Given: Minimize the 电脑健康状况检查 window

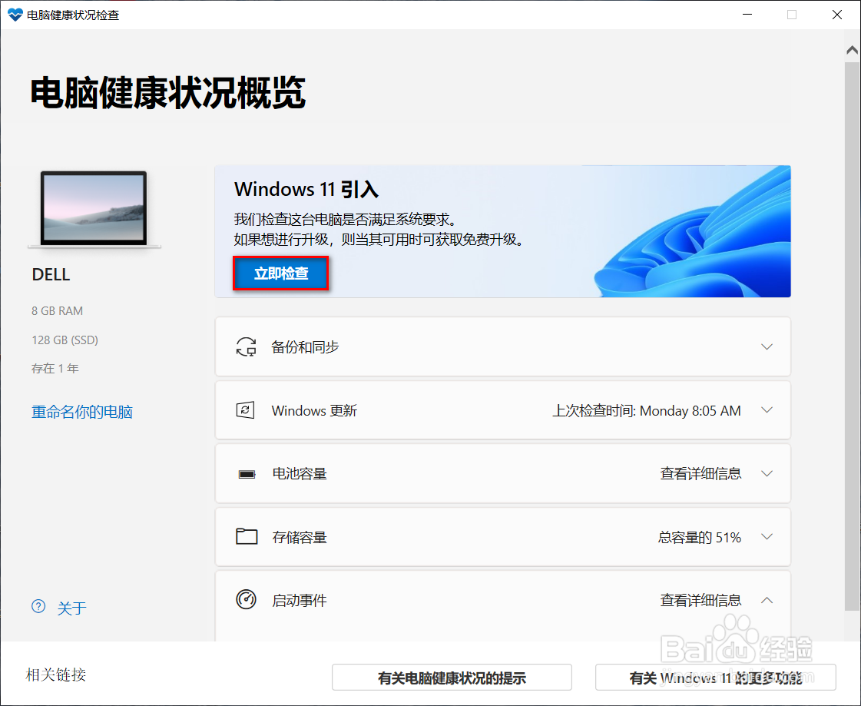Looking at the screenshot, I should tap(747, 15).
